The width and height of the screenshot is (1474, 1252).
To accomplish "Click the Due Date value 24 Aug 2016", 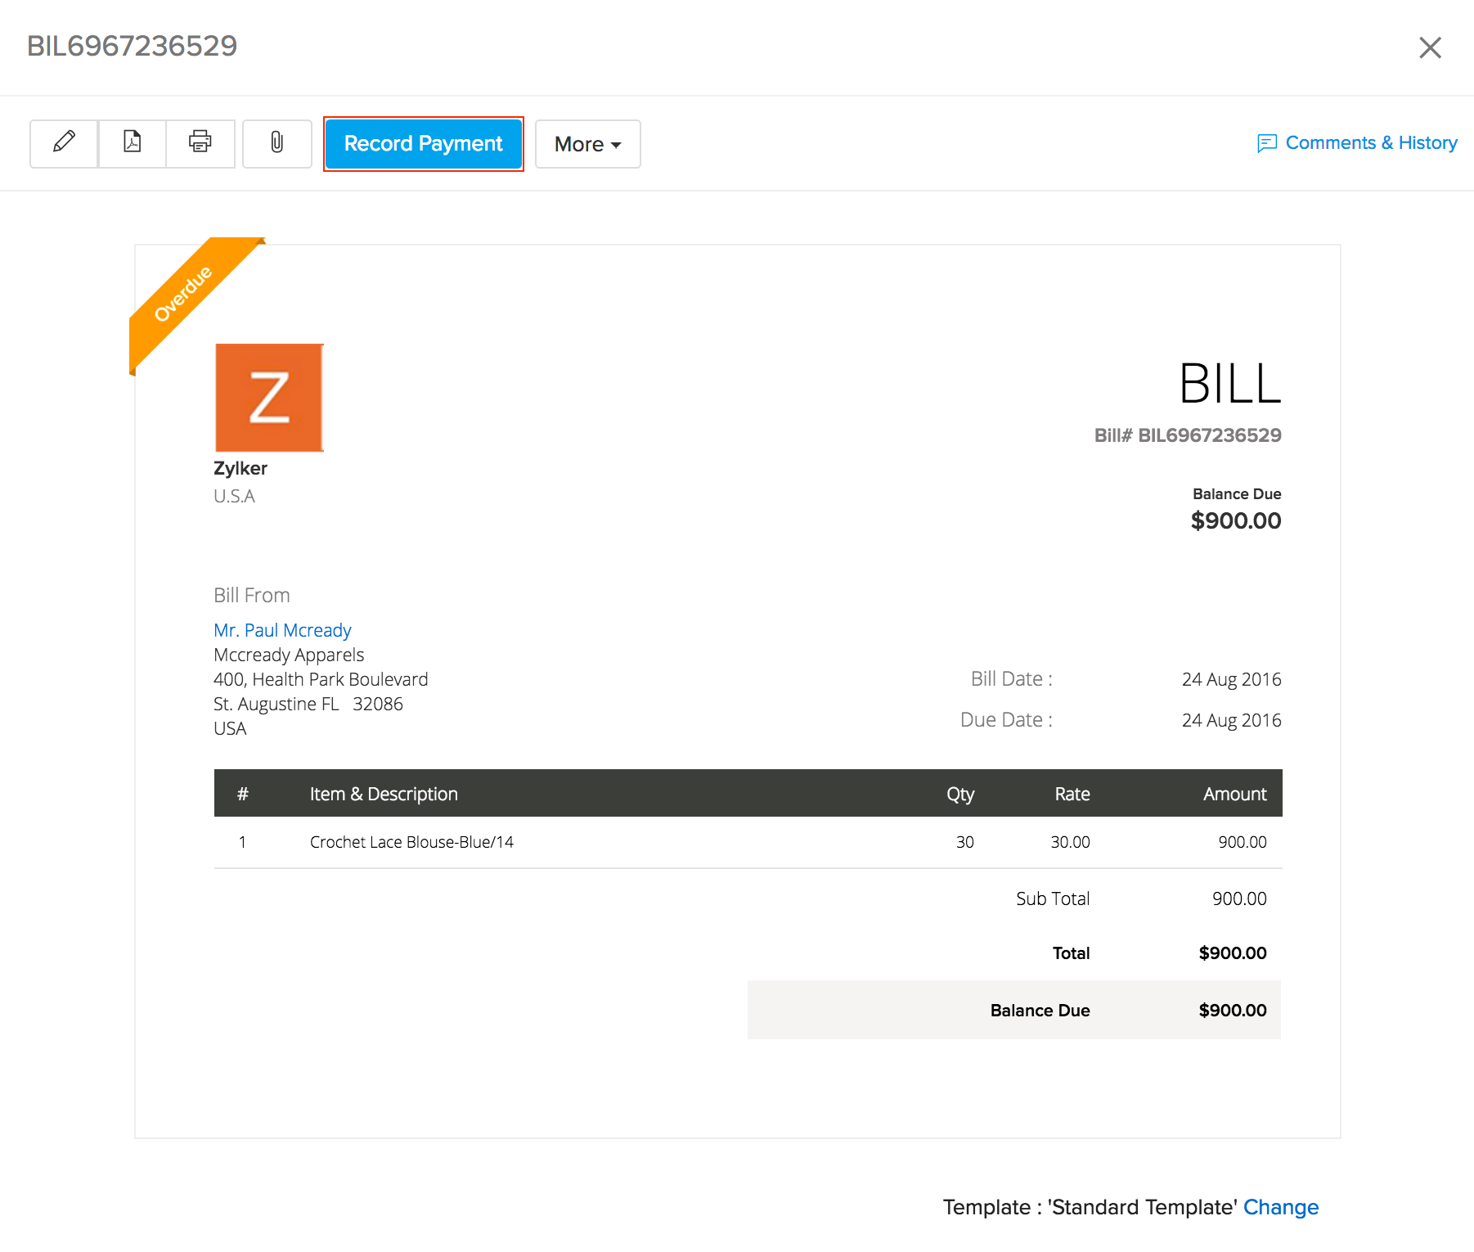I will [1231, 720].
